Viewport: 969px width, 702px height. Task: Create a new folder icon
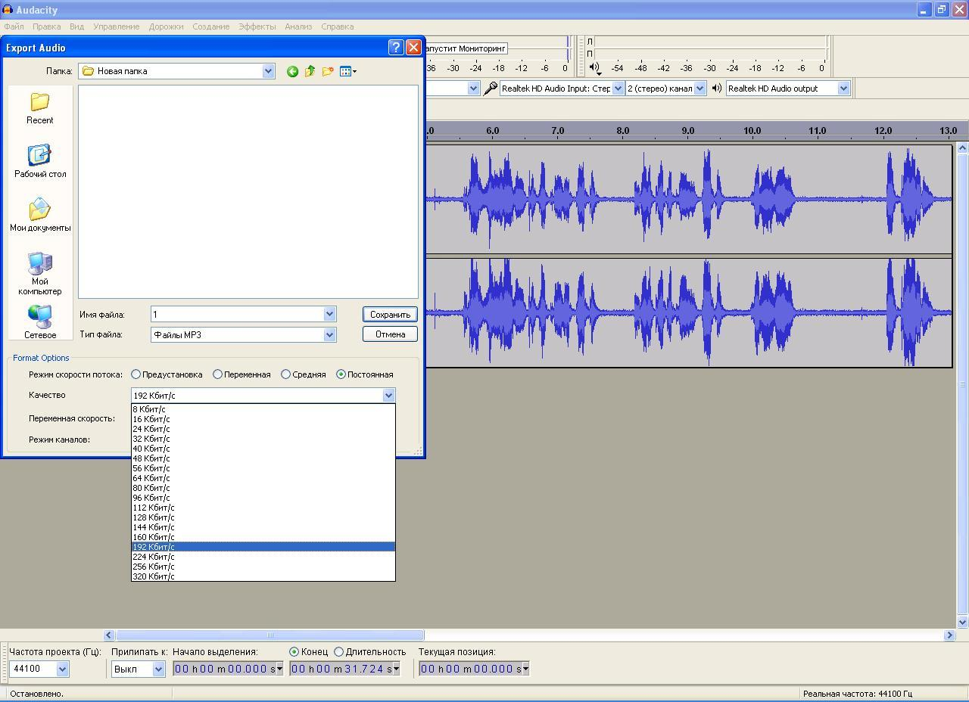pyautogui.click(x=328, y=71)
